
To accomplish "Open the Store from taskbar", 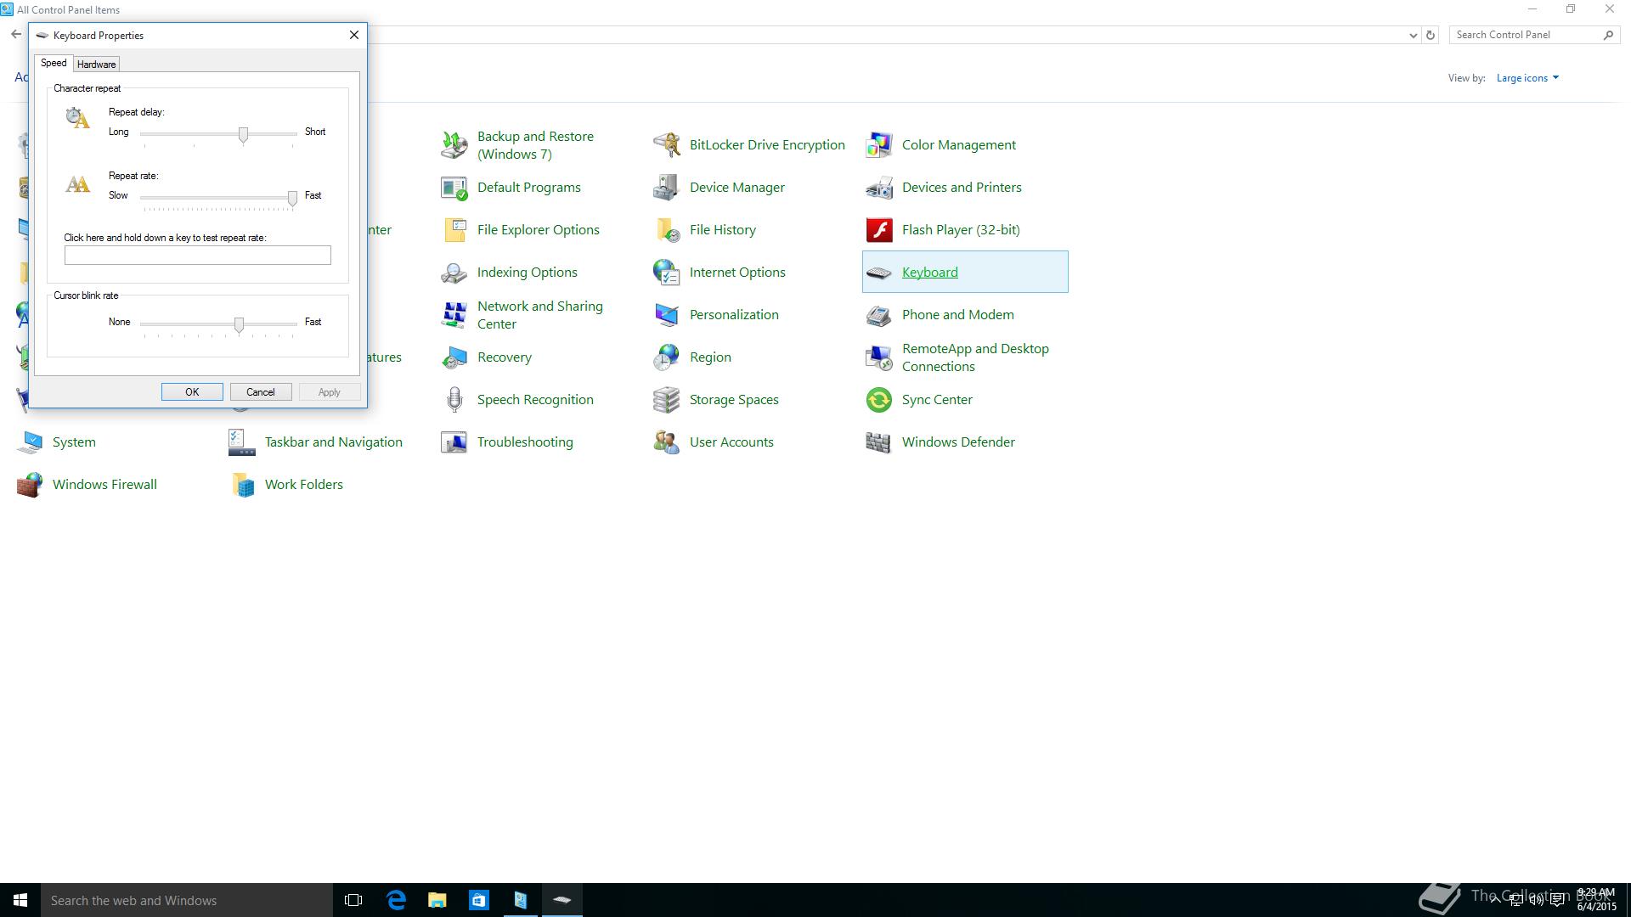I will coord(478,900).
